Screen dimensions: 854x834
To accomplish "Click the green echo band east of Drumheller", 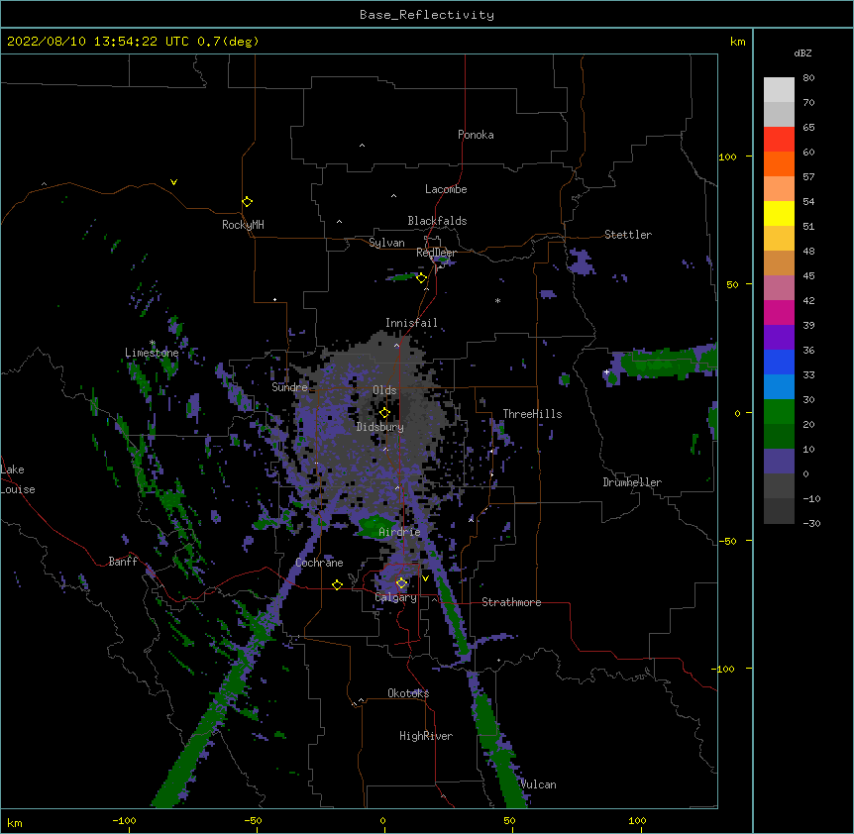I will [x=669, y=364].
